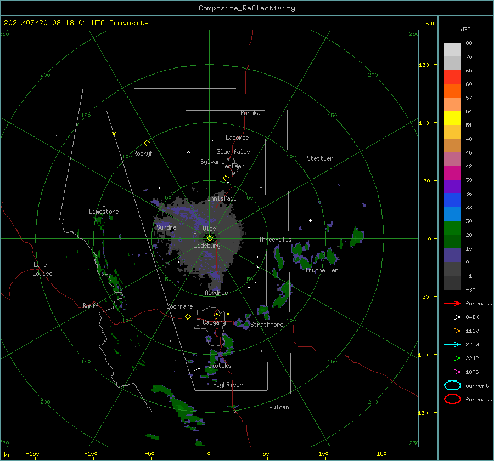
Task: Click the Olds label
Action: [209, 229]
